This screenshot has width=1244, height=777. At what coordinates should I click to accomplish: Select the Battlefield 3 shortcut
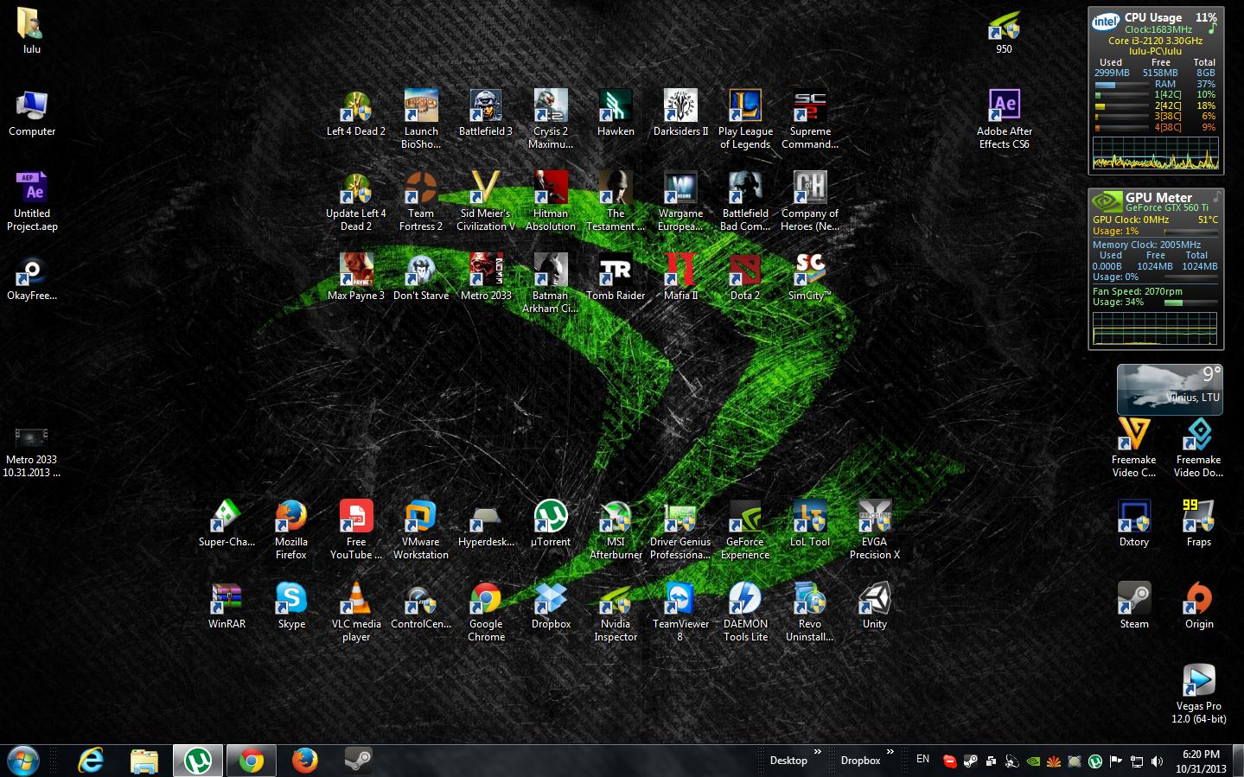pyautogui.click(x=486, y=114)
